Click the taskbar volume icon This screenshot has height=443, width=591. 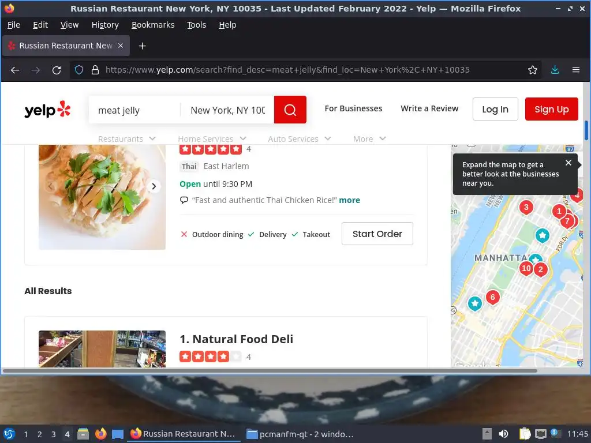(x=503, y=434)
